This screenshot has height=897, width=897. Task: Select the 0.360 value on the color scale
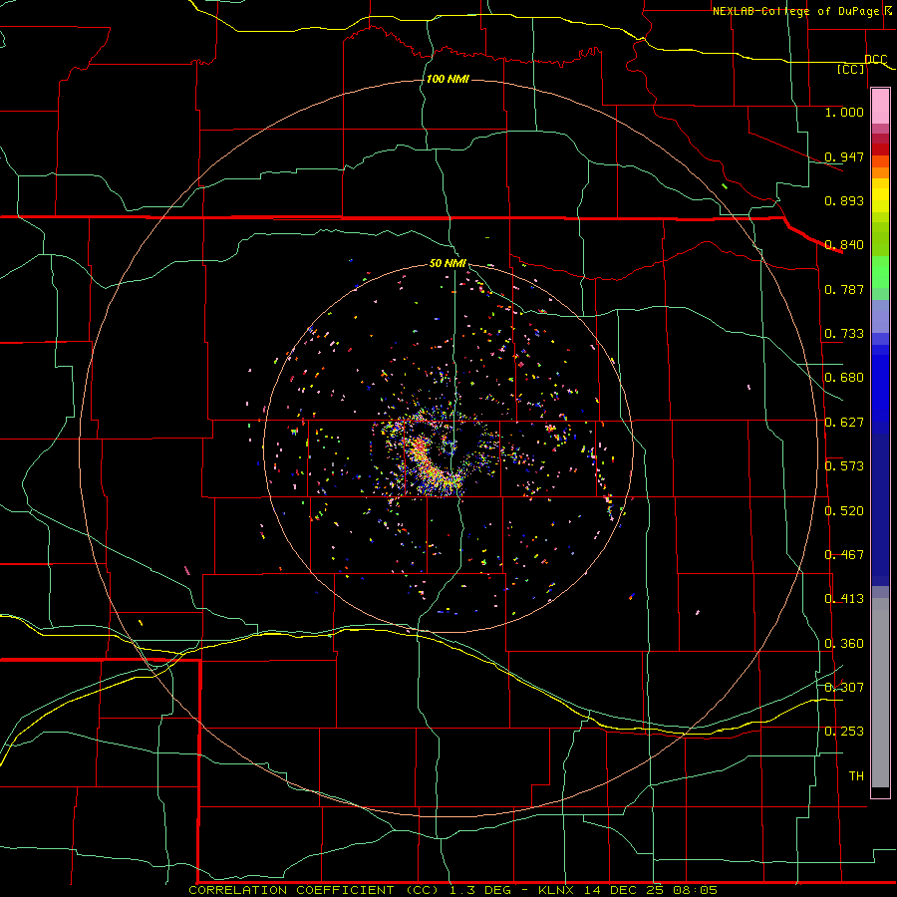click(x=844, y=644)
